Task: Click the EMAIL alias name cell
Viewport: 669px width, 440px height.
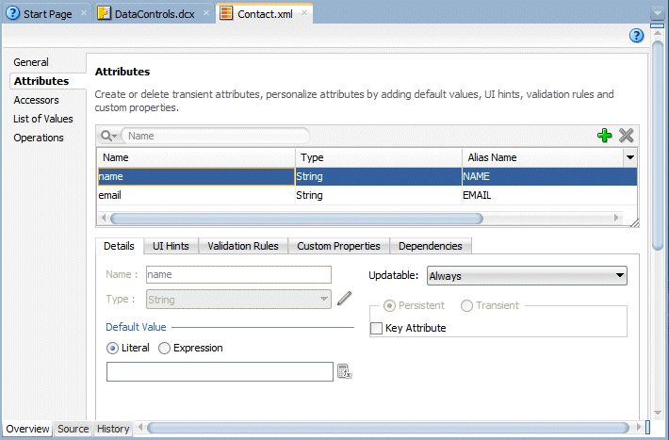Action: tap(549, 195)
